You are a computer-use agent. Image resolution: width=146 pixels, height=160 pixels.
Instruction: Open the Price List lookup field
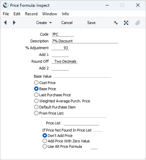click(81, 123)
